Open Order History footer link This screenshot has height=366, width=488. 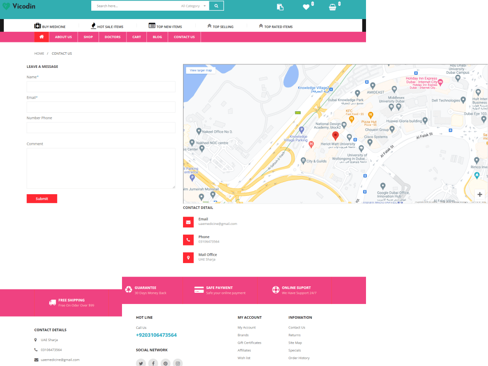pyautogui.click(x=299, y=358)
